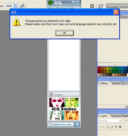This screenshot has width=128, height=136.
Task: Toggle the airbrush option icon
Action: coord(22,6)
